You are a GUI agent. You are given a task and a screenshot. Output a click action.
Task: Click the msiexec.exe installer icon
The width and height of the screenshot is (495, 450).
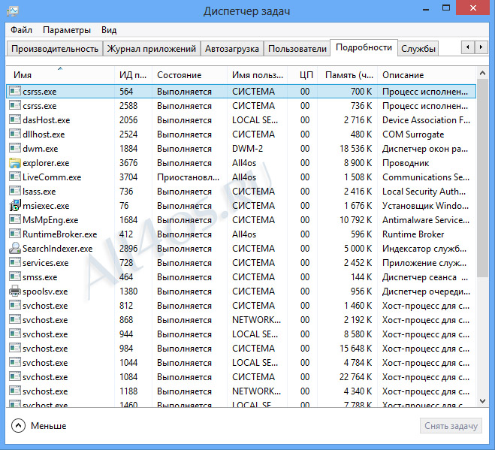(15, 206)
